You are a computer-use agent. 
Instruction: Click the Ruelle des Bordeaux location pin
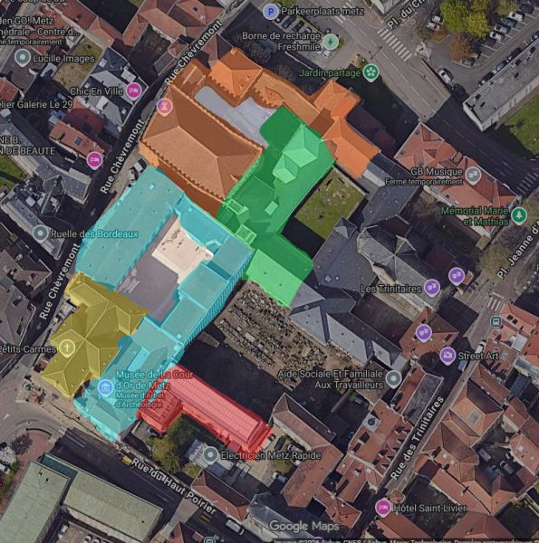click(x=41, y=233)
